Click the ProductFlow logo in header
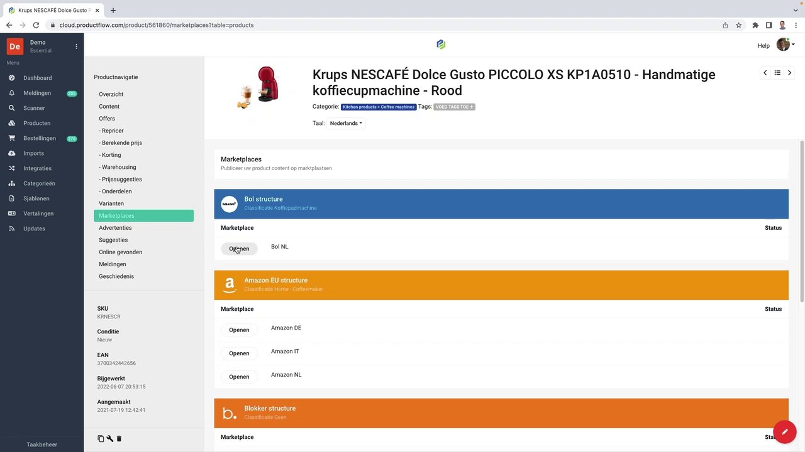Viewport: 805px width, 452px height. (x=441, y=44)
